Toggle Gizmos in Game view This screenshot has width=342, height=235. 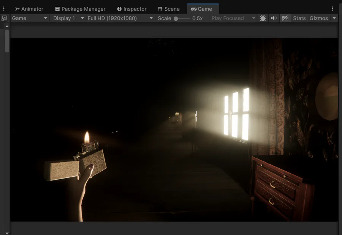pyautogui.click(x=319, y=18)
